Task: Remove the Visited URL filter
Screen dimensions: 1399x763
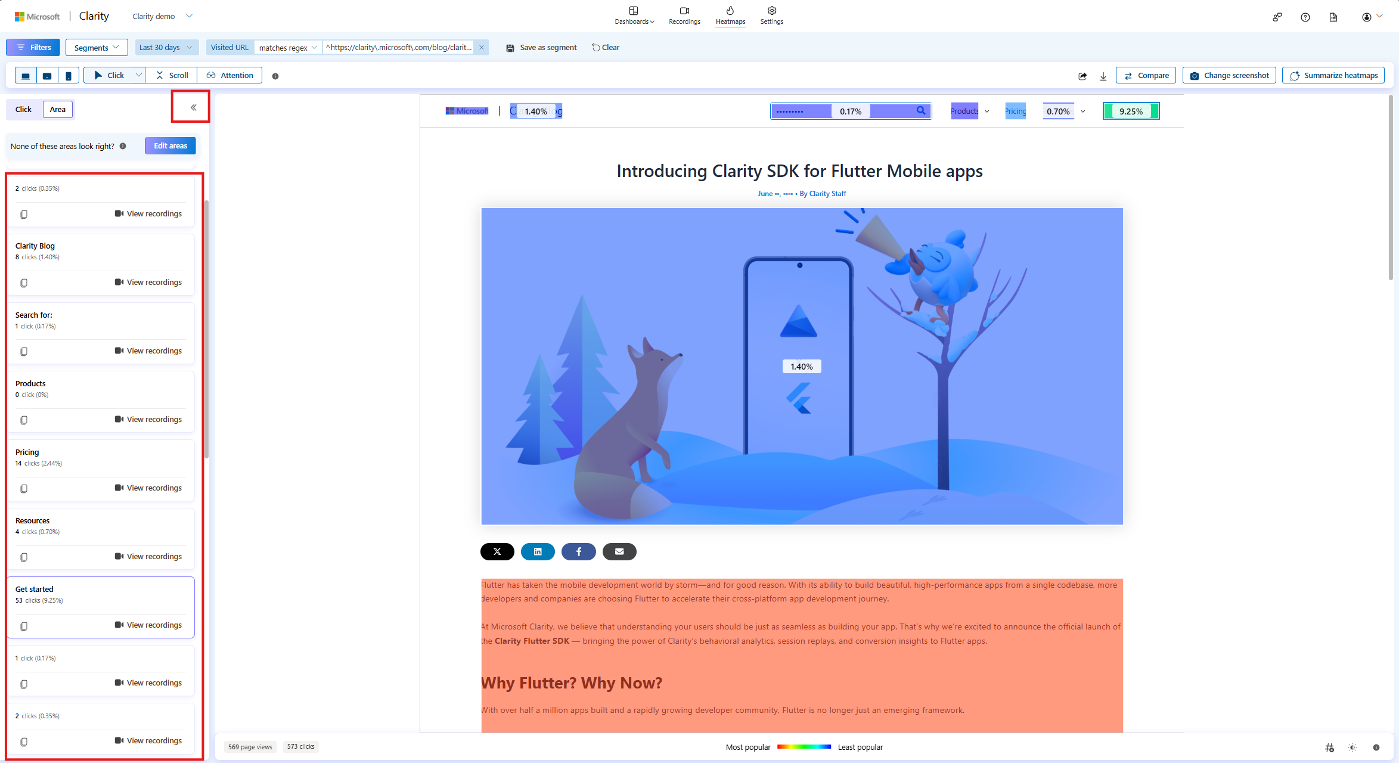Action: pyautogui.click(x=482, y=48)
